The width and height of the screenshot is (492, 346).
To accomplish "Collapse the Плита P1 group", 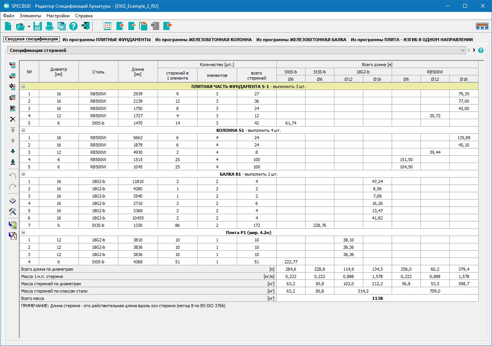I will tap(23, 233).
